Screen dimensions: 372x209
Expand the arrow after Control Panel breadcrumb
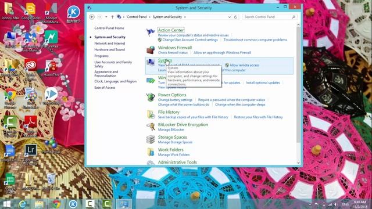click(x=150, y=17)
